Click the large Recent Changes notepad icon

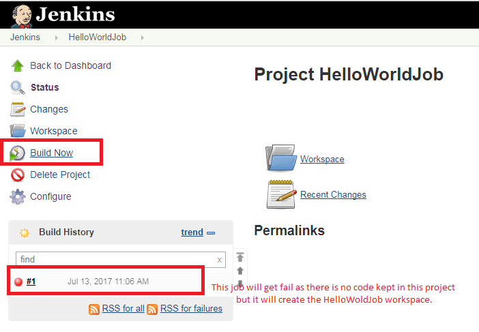281,194
